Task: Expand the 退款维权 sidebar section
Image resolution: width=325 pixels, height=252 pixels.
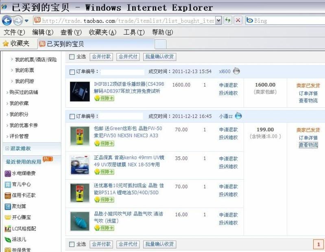Action: (x=7, y=149)
